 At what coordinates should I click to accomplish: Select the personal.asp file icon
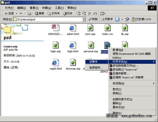[91, 45]
